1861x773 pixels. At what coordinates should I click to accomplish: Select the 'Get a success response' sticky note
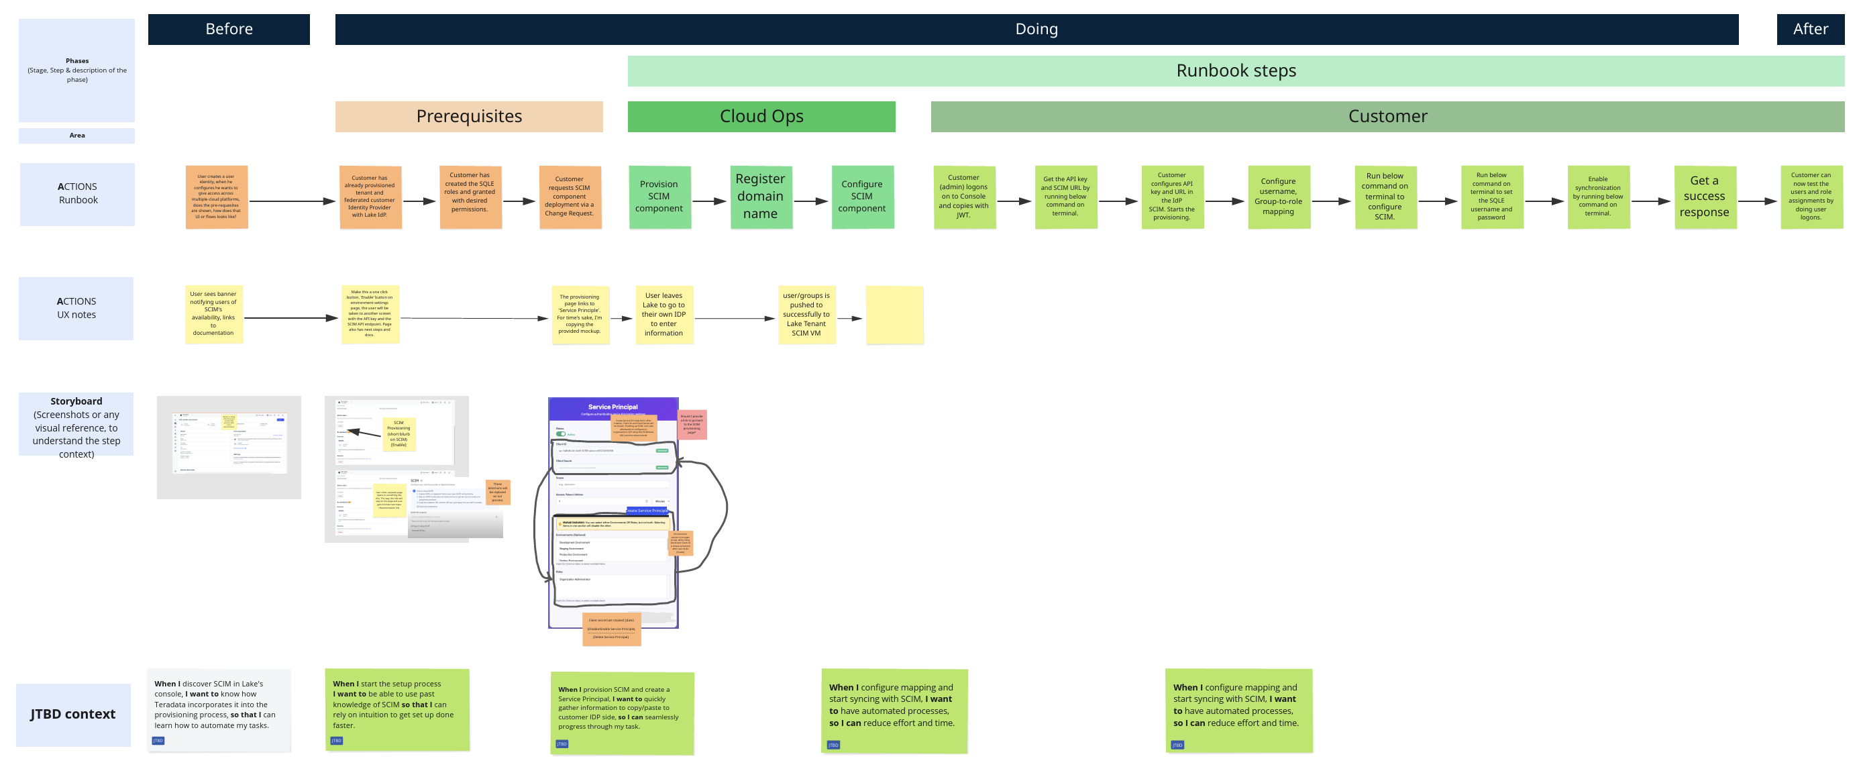click(x=1705, y=197)
